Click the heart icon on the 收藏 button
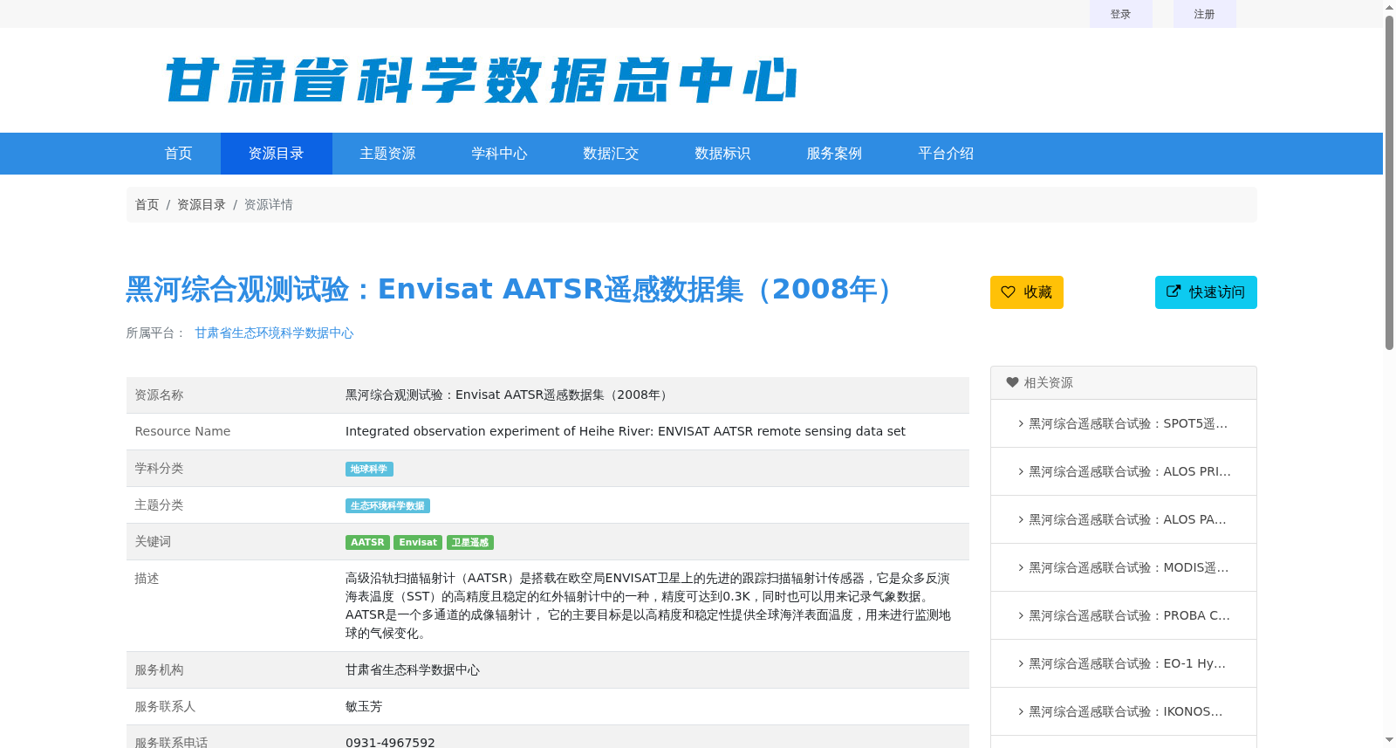 pos(1008,292)
